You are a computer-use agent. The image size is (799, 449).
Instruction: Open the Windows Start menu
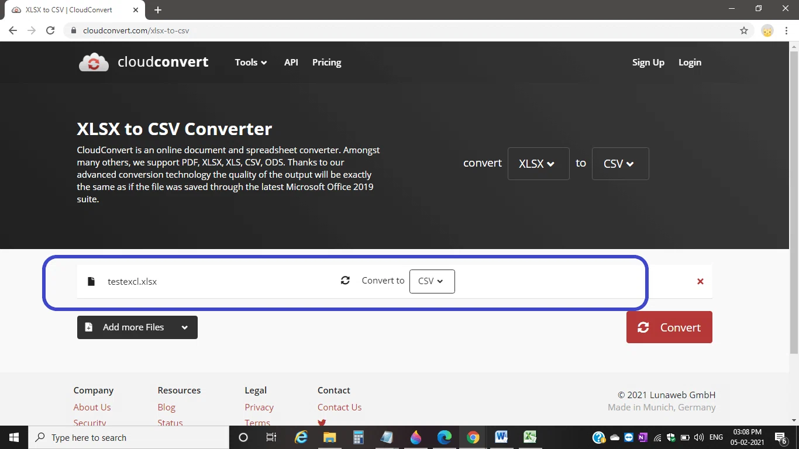(x=13, y=437)
